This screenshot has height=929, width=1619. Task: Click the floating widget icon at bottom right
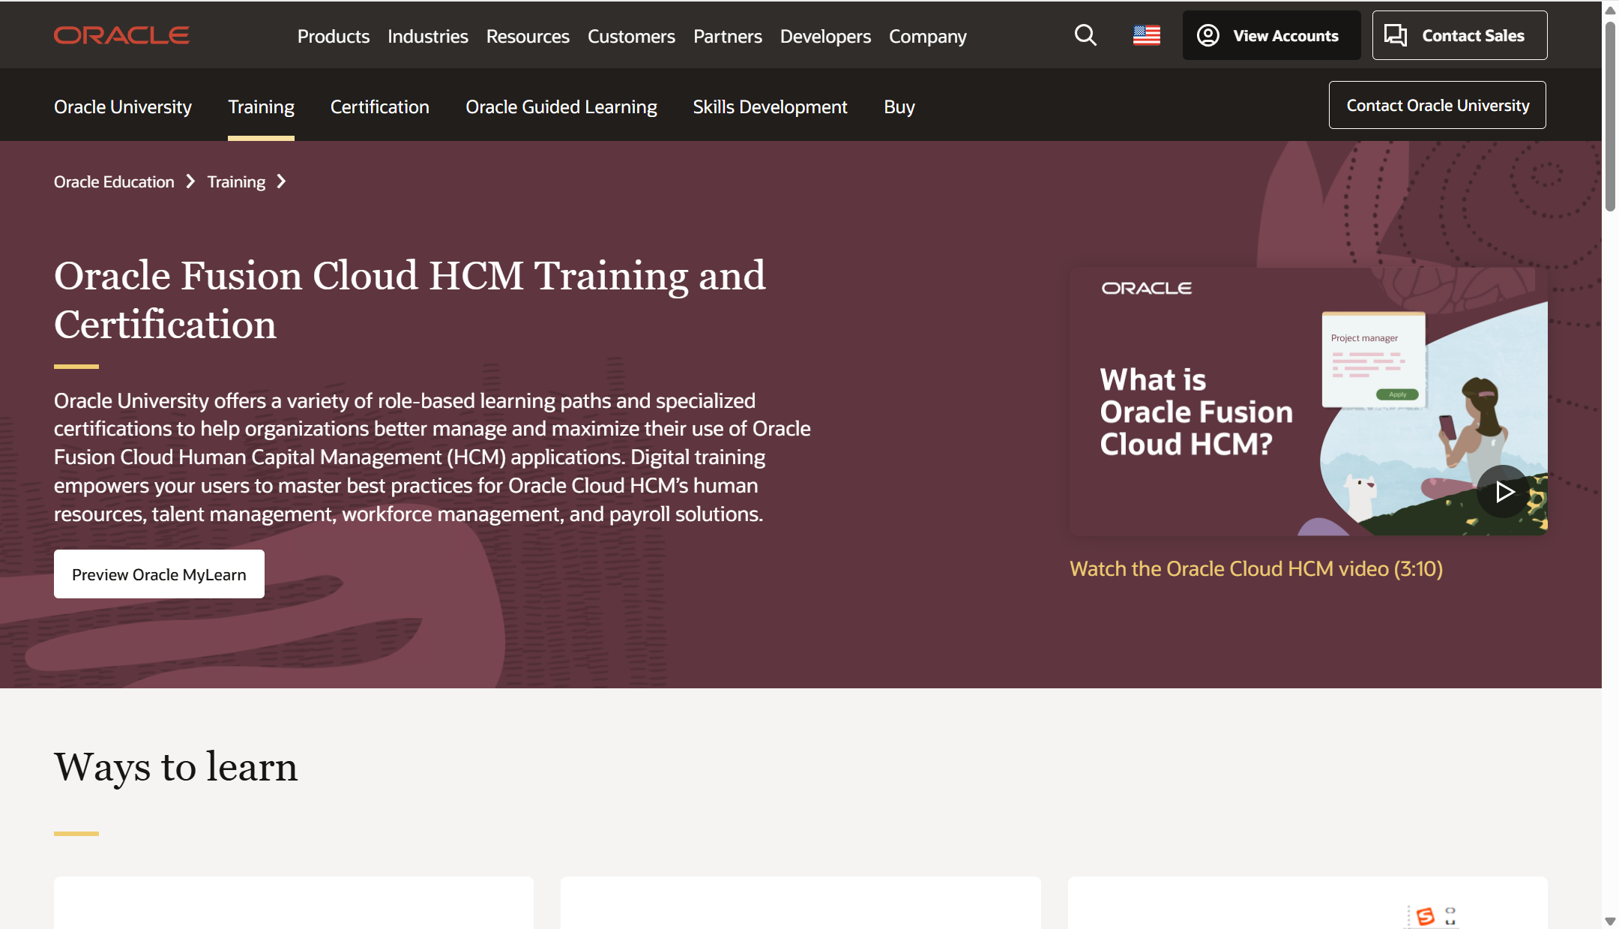pos(1426,916)
